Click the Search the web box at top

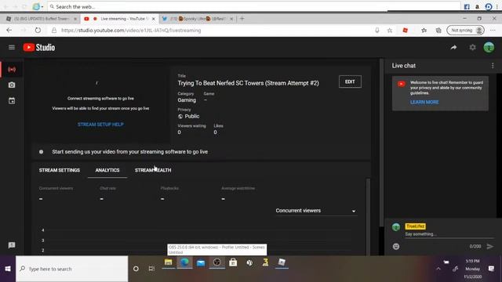pyautogui.click(x=254, y=6)
